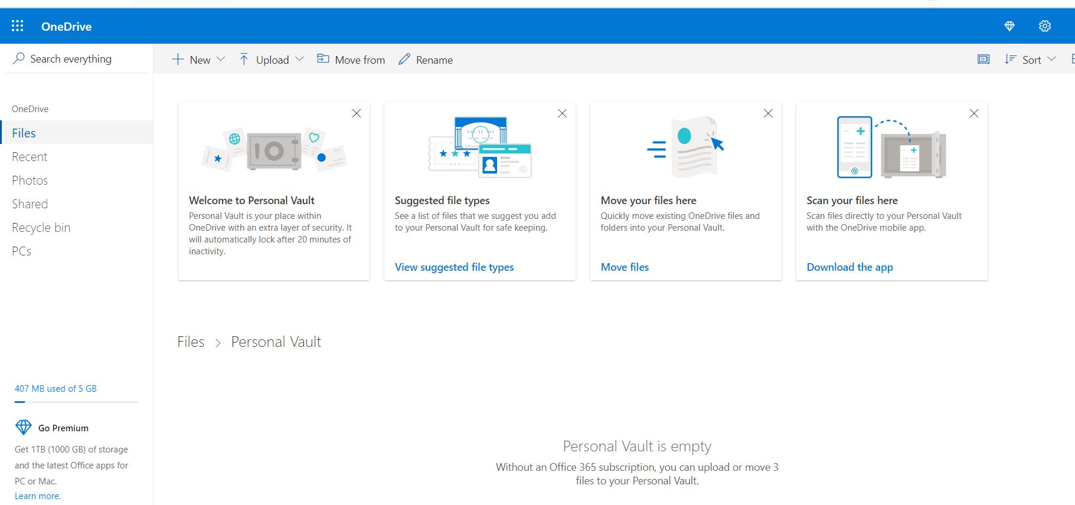Image resolution: width=1075 pixels, height=505 pixels.
Task: Open the settings gear icon
Action: tap(1045, 26)
